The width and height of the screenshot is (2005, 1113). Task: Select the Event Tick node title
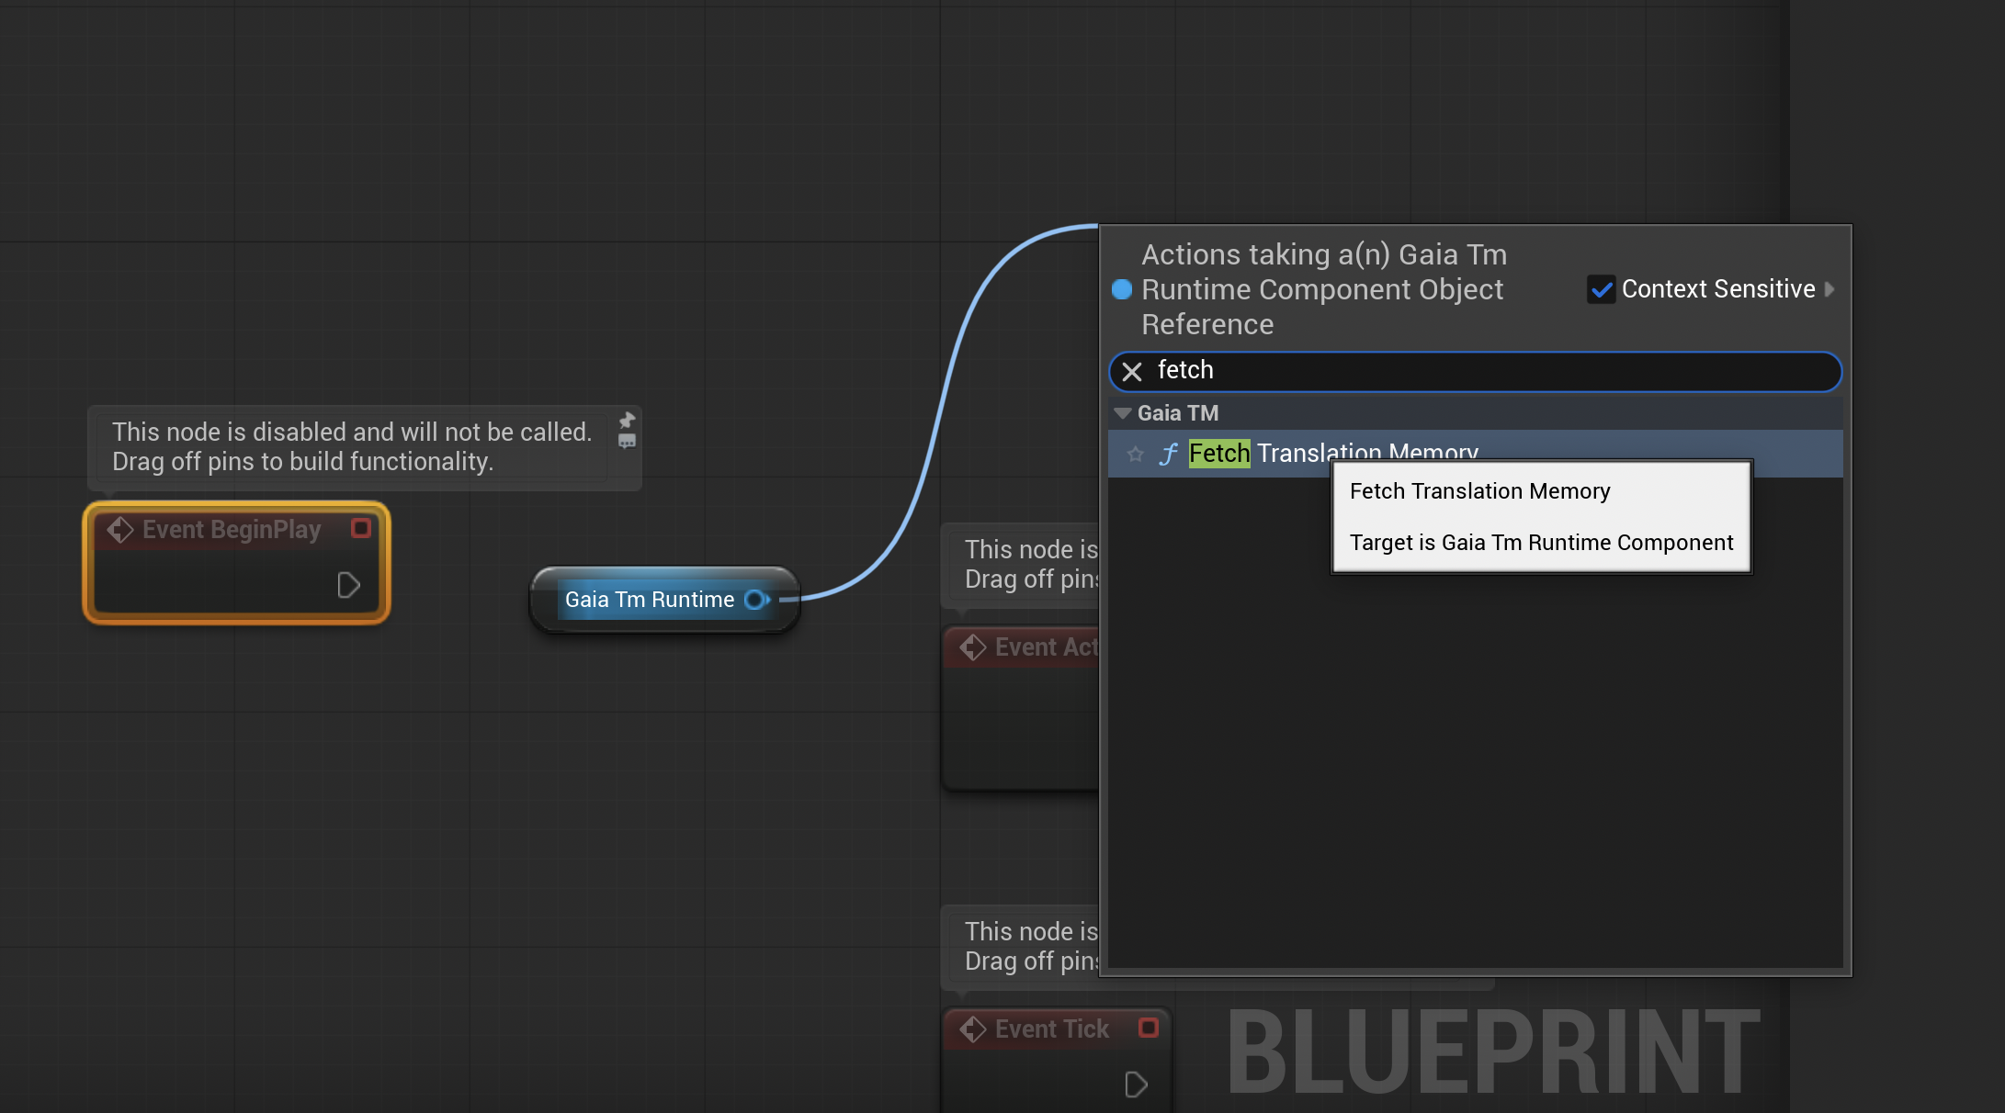1052,1029
